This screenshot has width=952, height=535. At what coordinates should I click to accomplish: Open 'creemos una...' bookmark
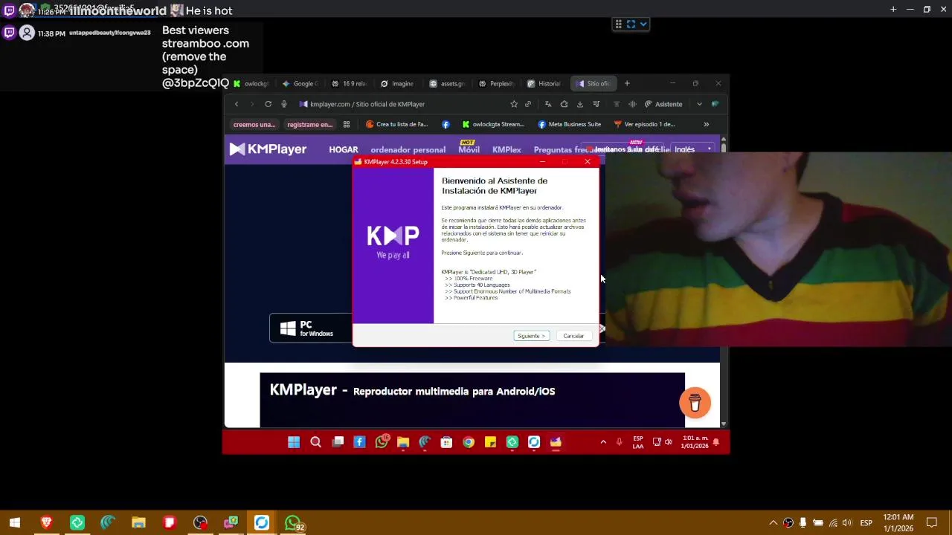pos(254,125)
